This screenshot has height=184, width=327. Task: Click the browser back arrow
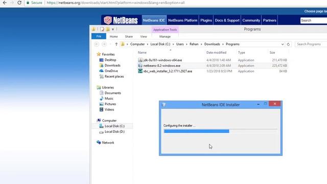pos(5,3)
